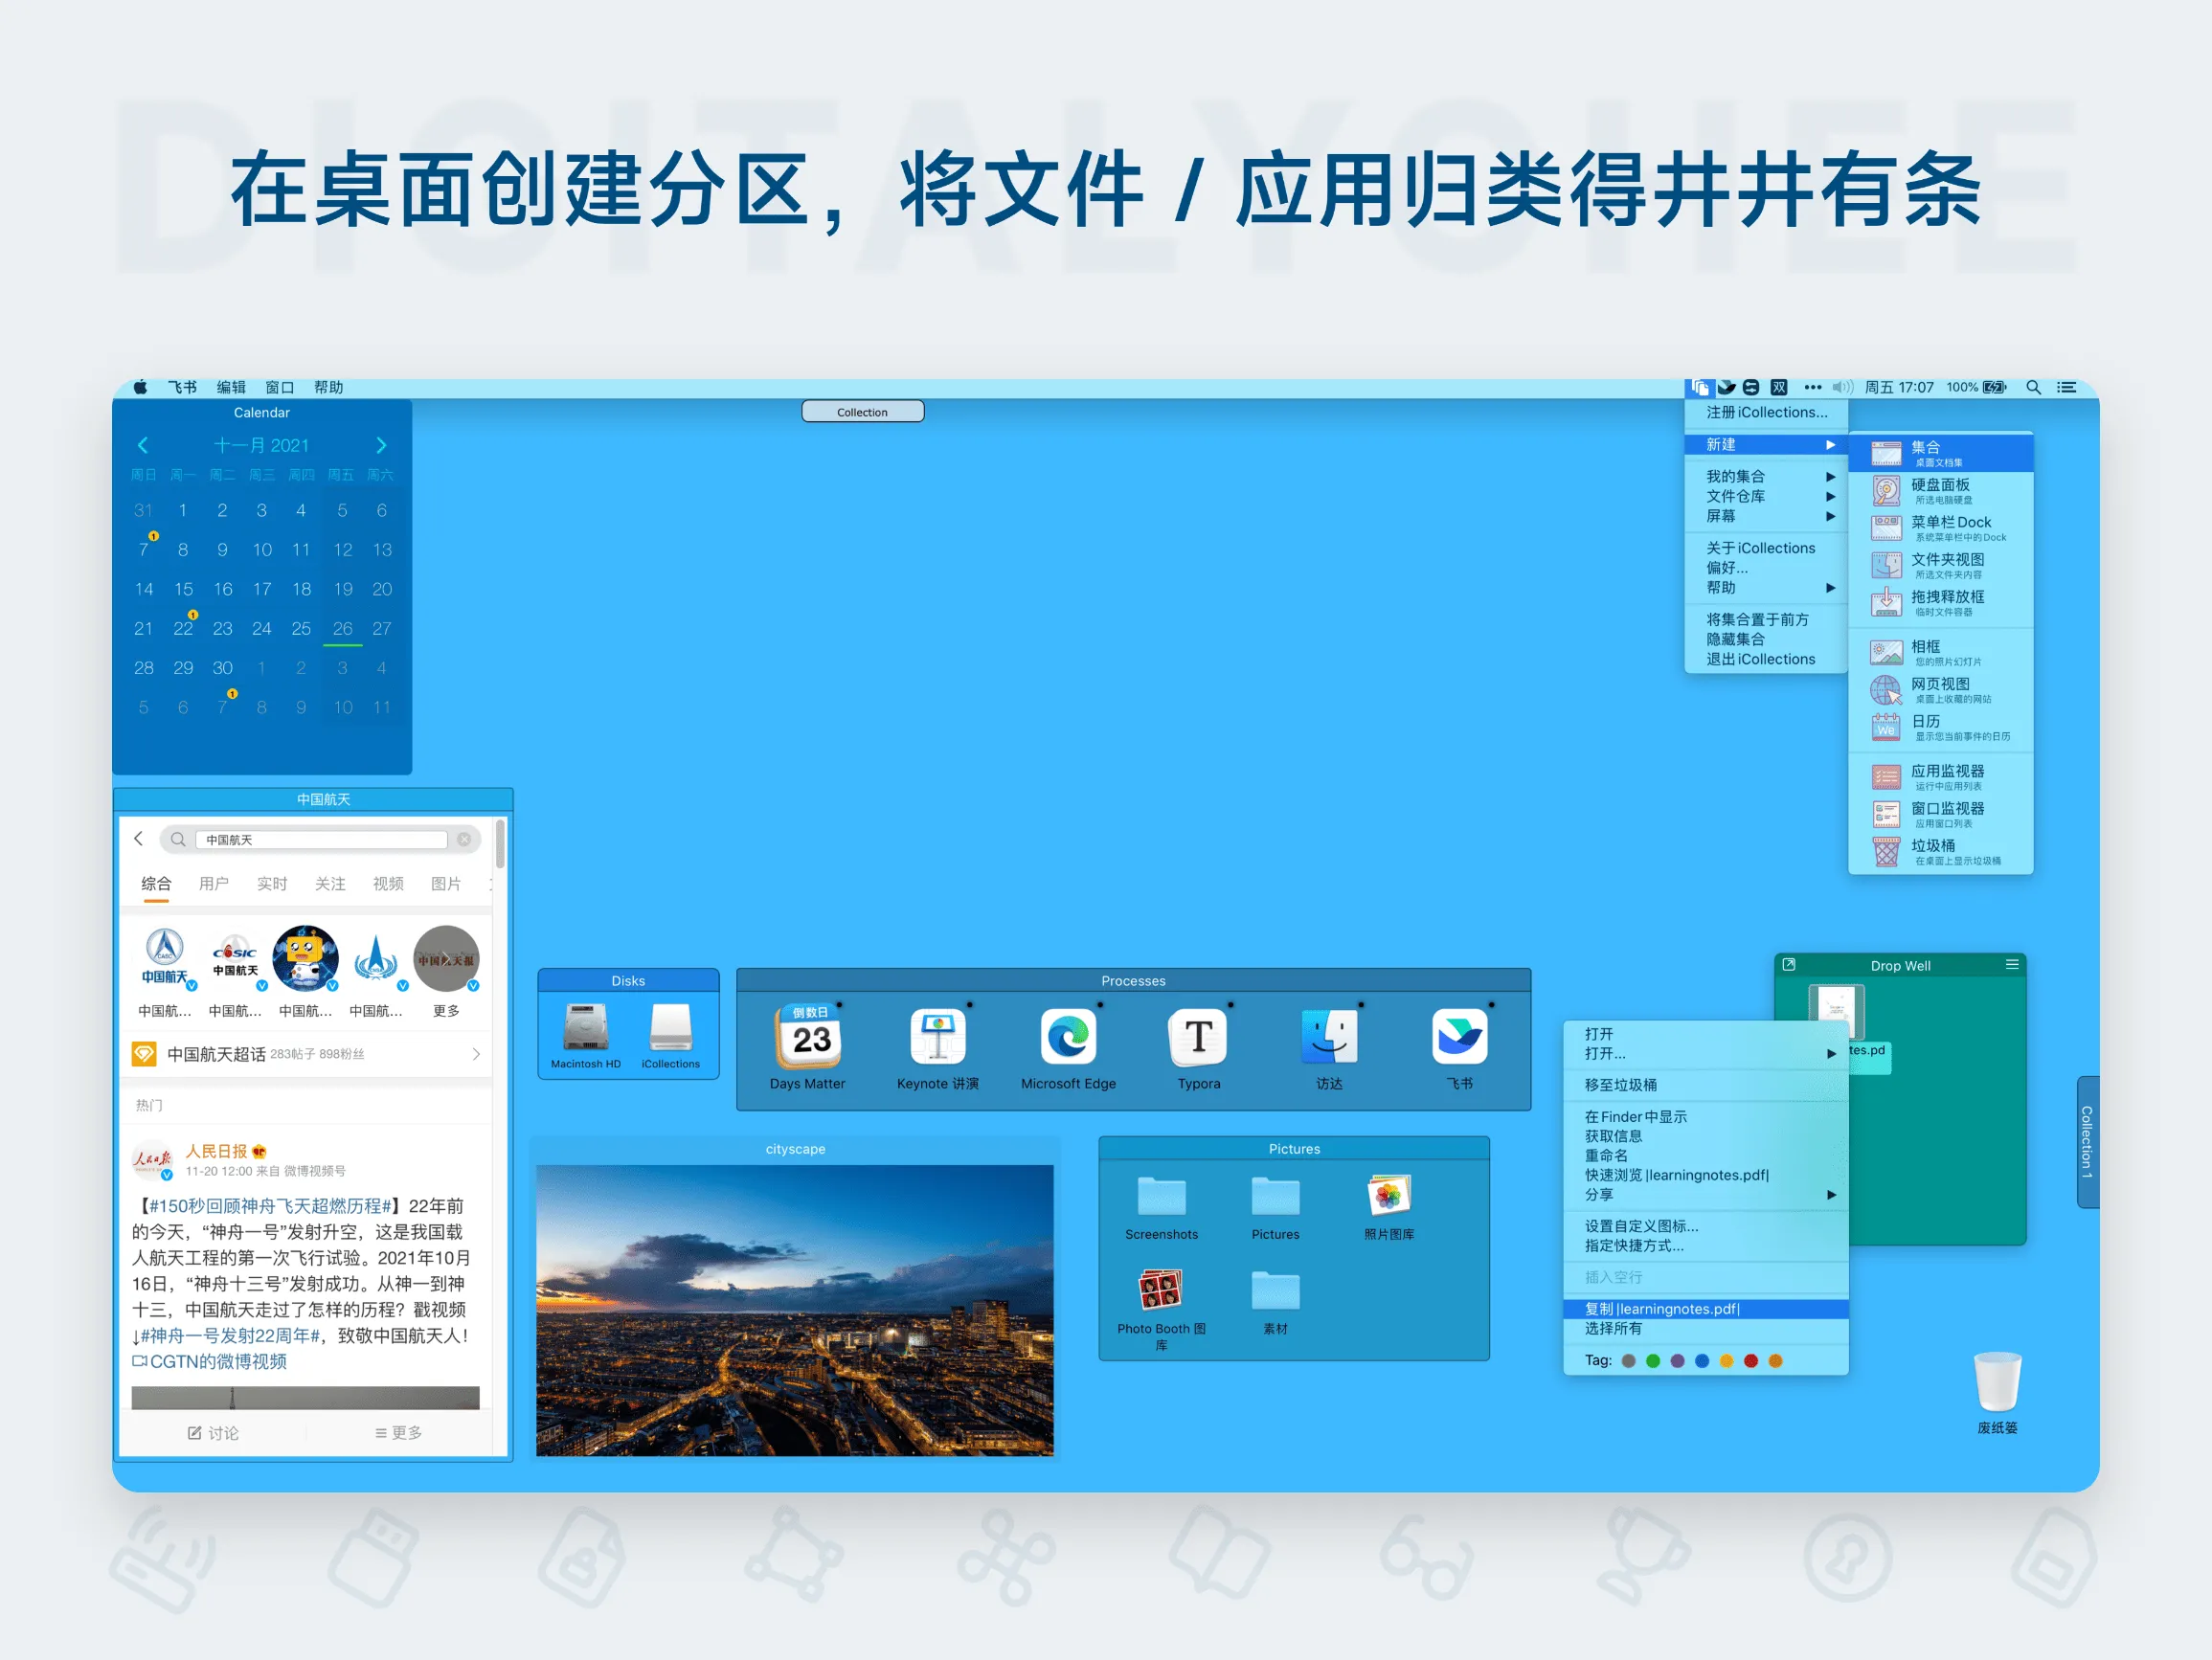Open the #神舟一号发射22周年# hashtag link
The width and height of the screenshot is (2212, 1660).
tap(230, 1336)
